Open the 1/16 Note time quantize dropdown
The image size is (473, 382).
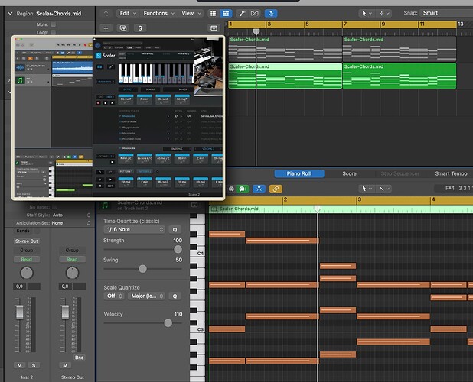tap(134, 229)
